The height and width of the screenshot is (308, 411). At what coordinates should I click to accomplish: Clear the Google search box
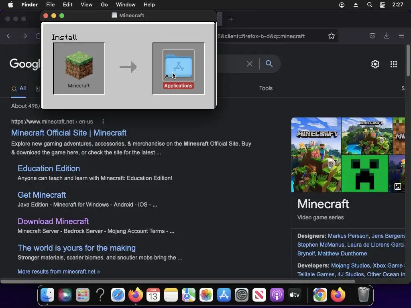[250, 64]
